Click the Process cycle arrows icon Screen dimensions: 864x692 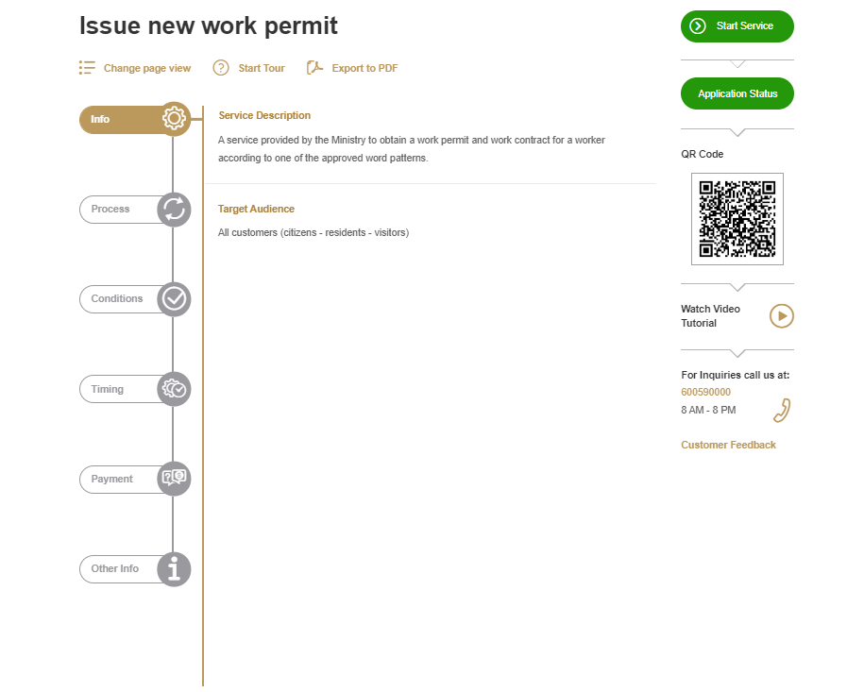tap(174, 209)
